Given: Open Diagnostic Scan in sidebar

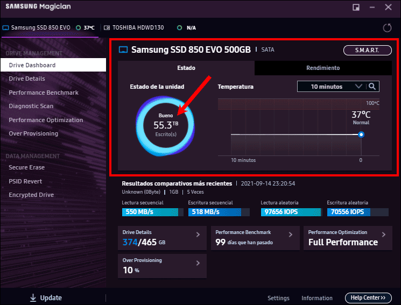Looking at the screenshot, I should (x=31, y=106).
